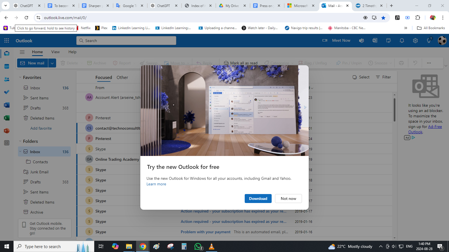Image resolution: width=449 pixels, height=252 pixels.
Task: Click the message list vertical scrollbar
Action: pyautogui.click(x=395, y=109)
